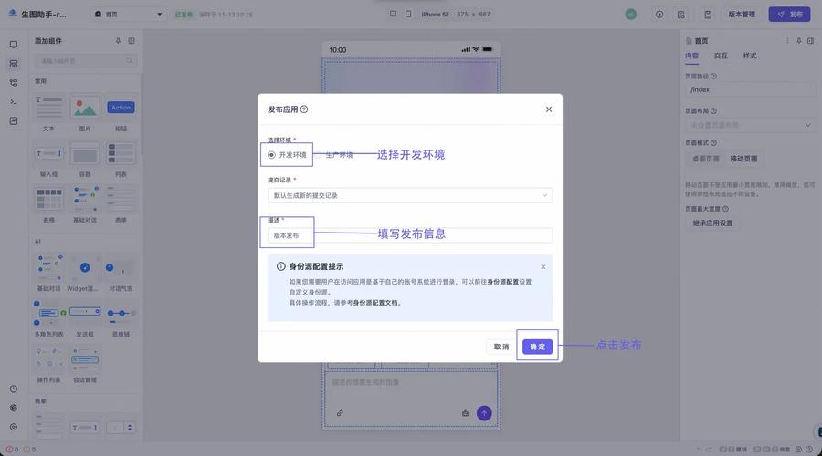Open the 提交记录 dropdown

tap(409, 195)
